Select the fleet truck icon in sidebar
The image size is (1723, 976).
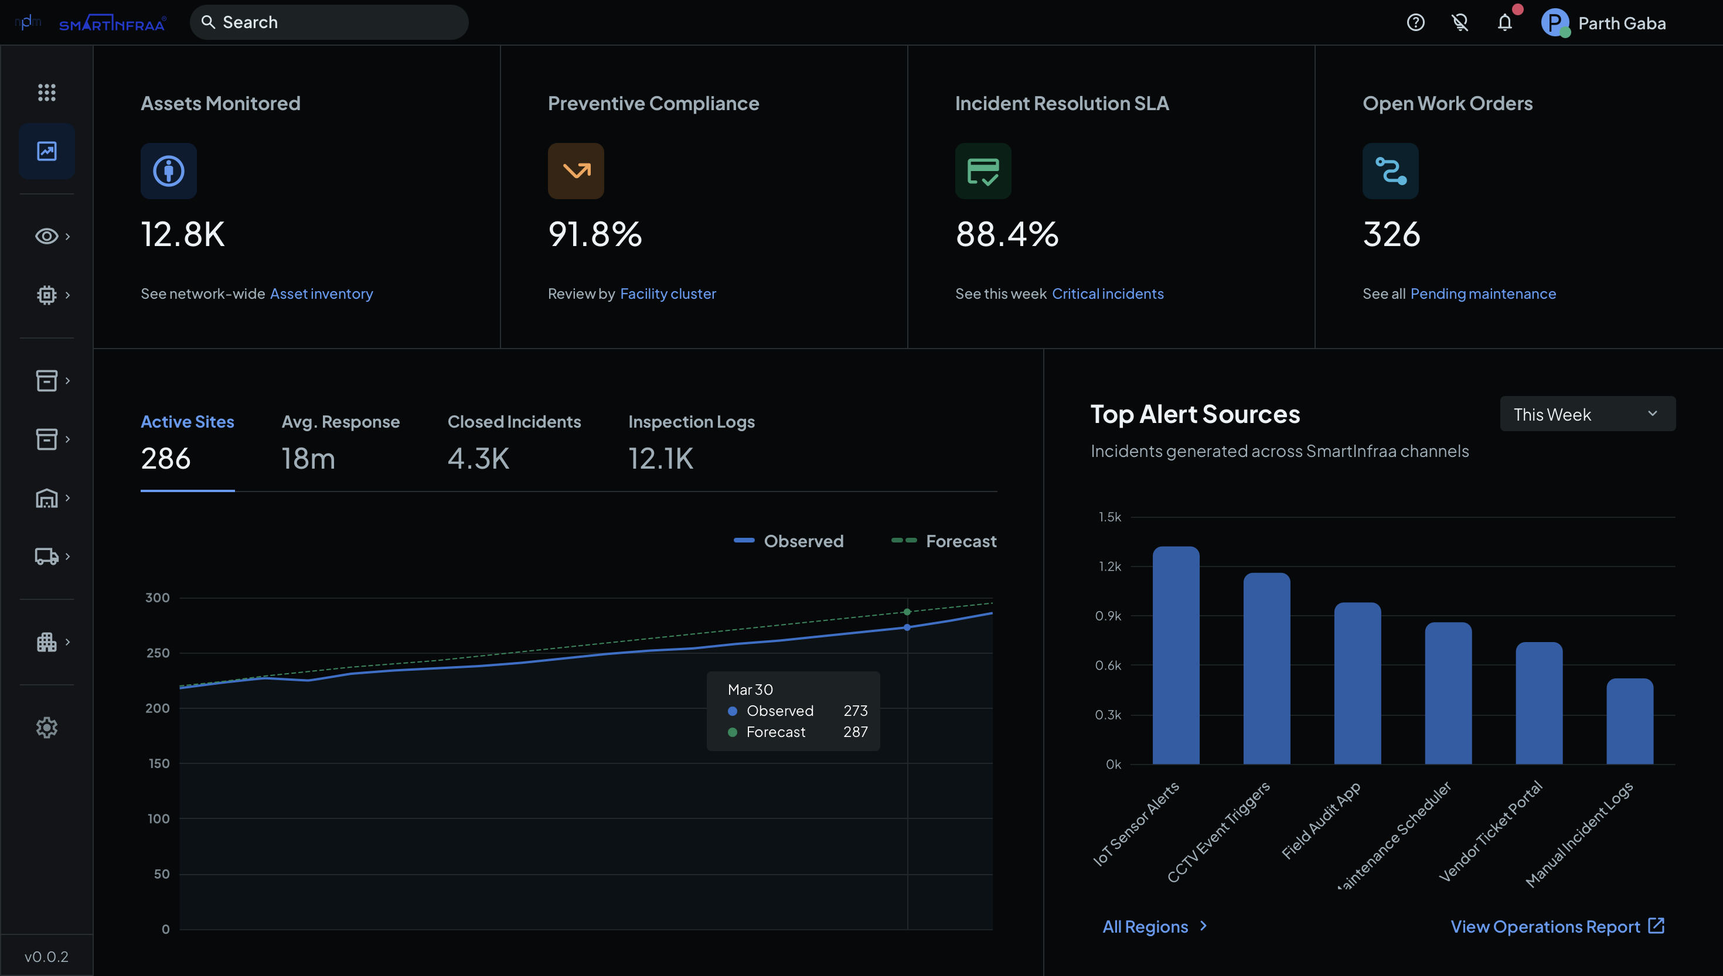(x=46, y=556)
